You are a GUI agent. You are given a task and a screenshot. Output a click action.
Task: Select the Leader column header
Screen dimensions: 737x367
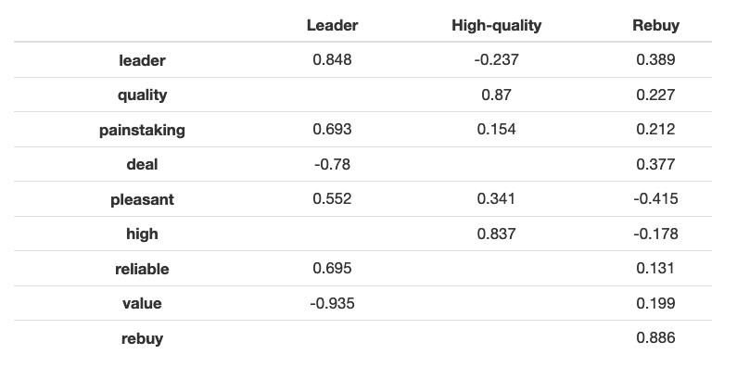332,25
